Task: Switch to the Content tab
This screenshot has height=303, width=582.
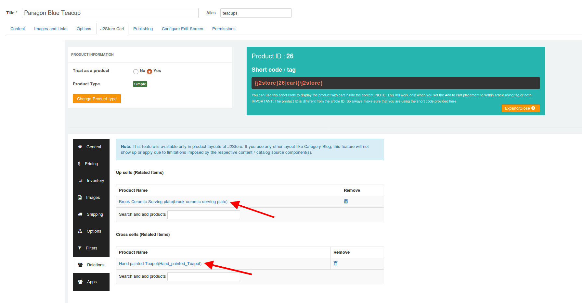Action: coord(18,29)
